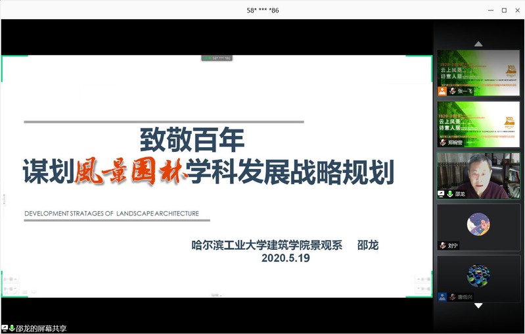The image size is (525, 334).
Task: Click 唐岳兴's colorful circle avatar
Action: [x=478, y=275]
